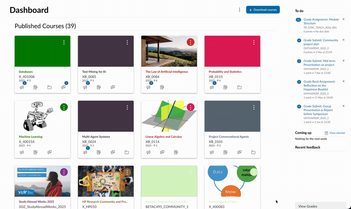The width and height of the screenshot is (351, 209).
Task: Click calendar icon beside View calendar
Action: 326,133
